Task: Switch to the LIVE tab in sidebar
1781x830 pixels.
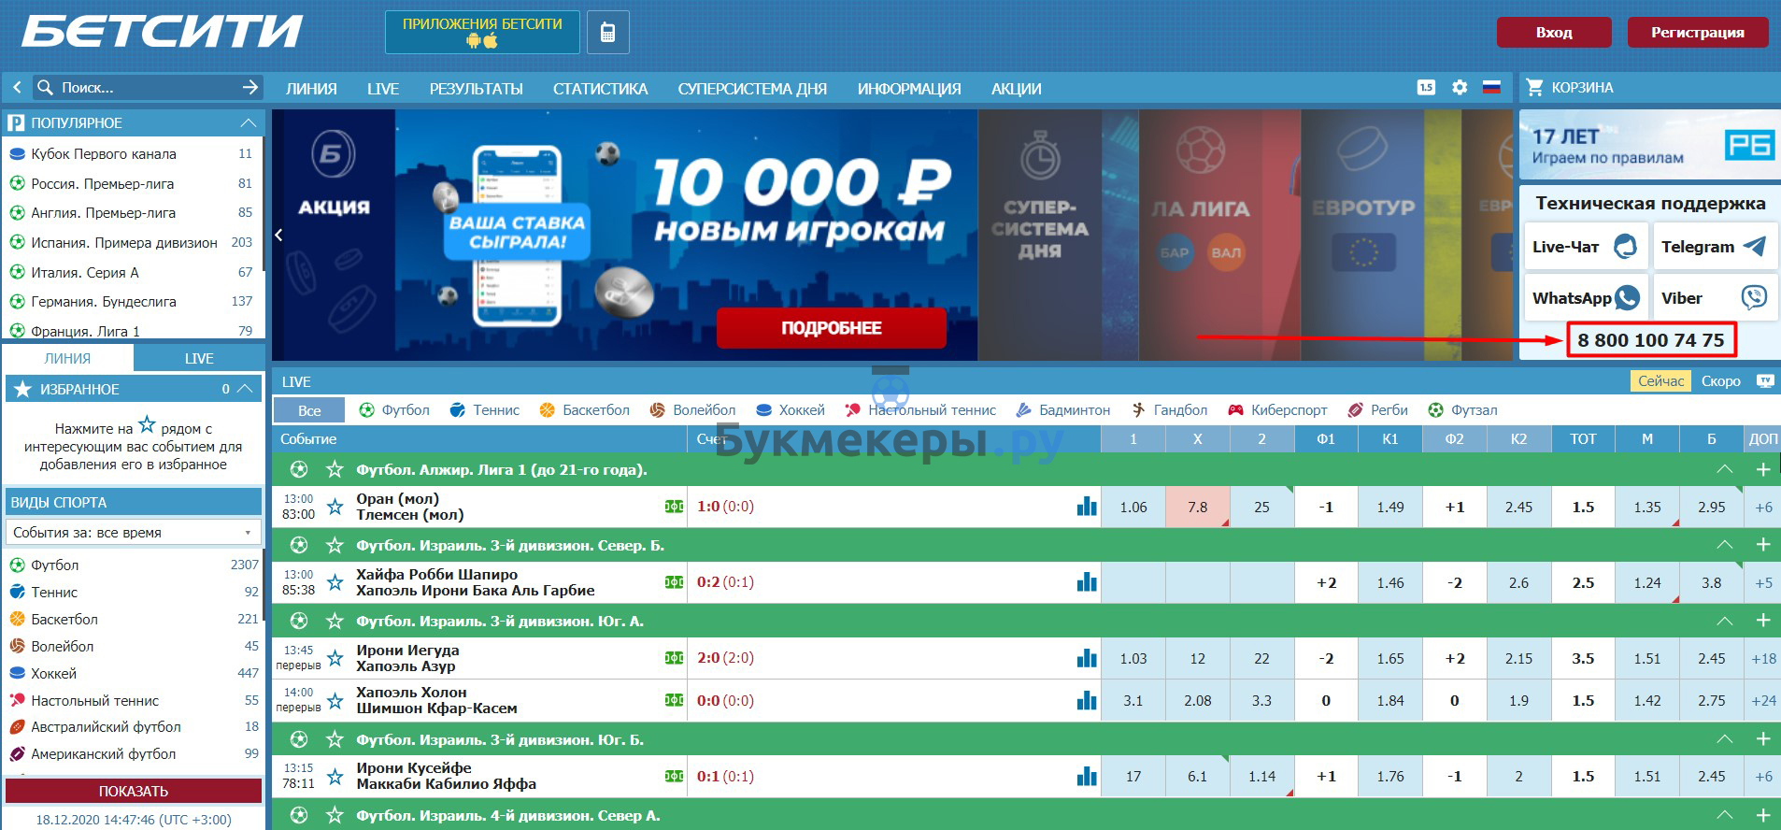Action: click(x=198, y=358)
